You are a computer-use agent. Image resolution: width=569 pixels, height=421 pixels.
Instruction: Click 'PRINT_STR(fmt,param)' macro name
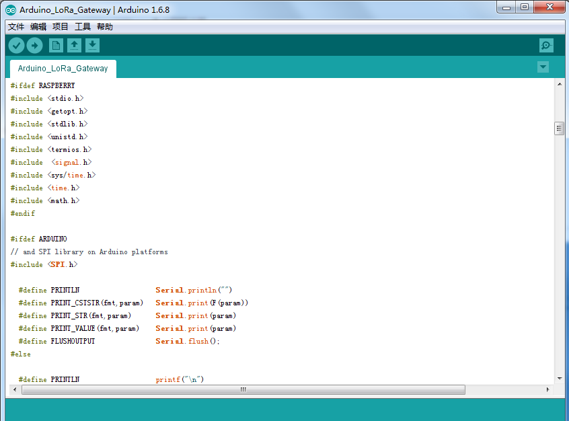[x=91, y=316]
